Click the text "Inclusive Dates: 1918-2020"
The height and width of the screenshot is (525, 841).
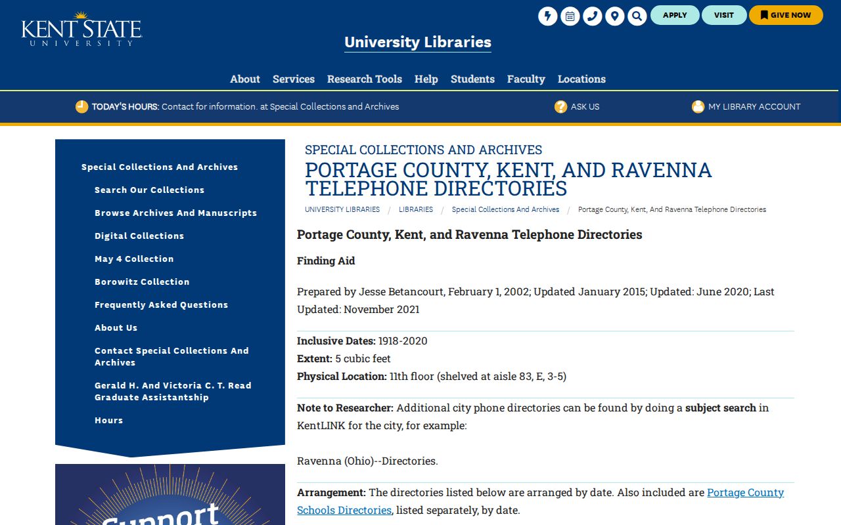[x=362, y=341]
